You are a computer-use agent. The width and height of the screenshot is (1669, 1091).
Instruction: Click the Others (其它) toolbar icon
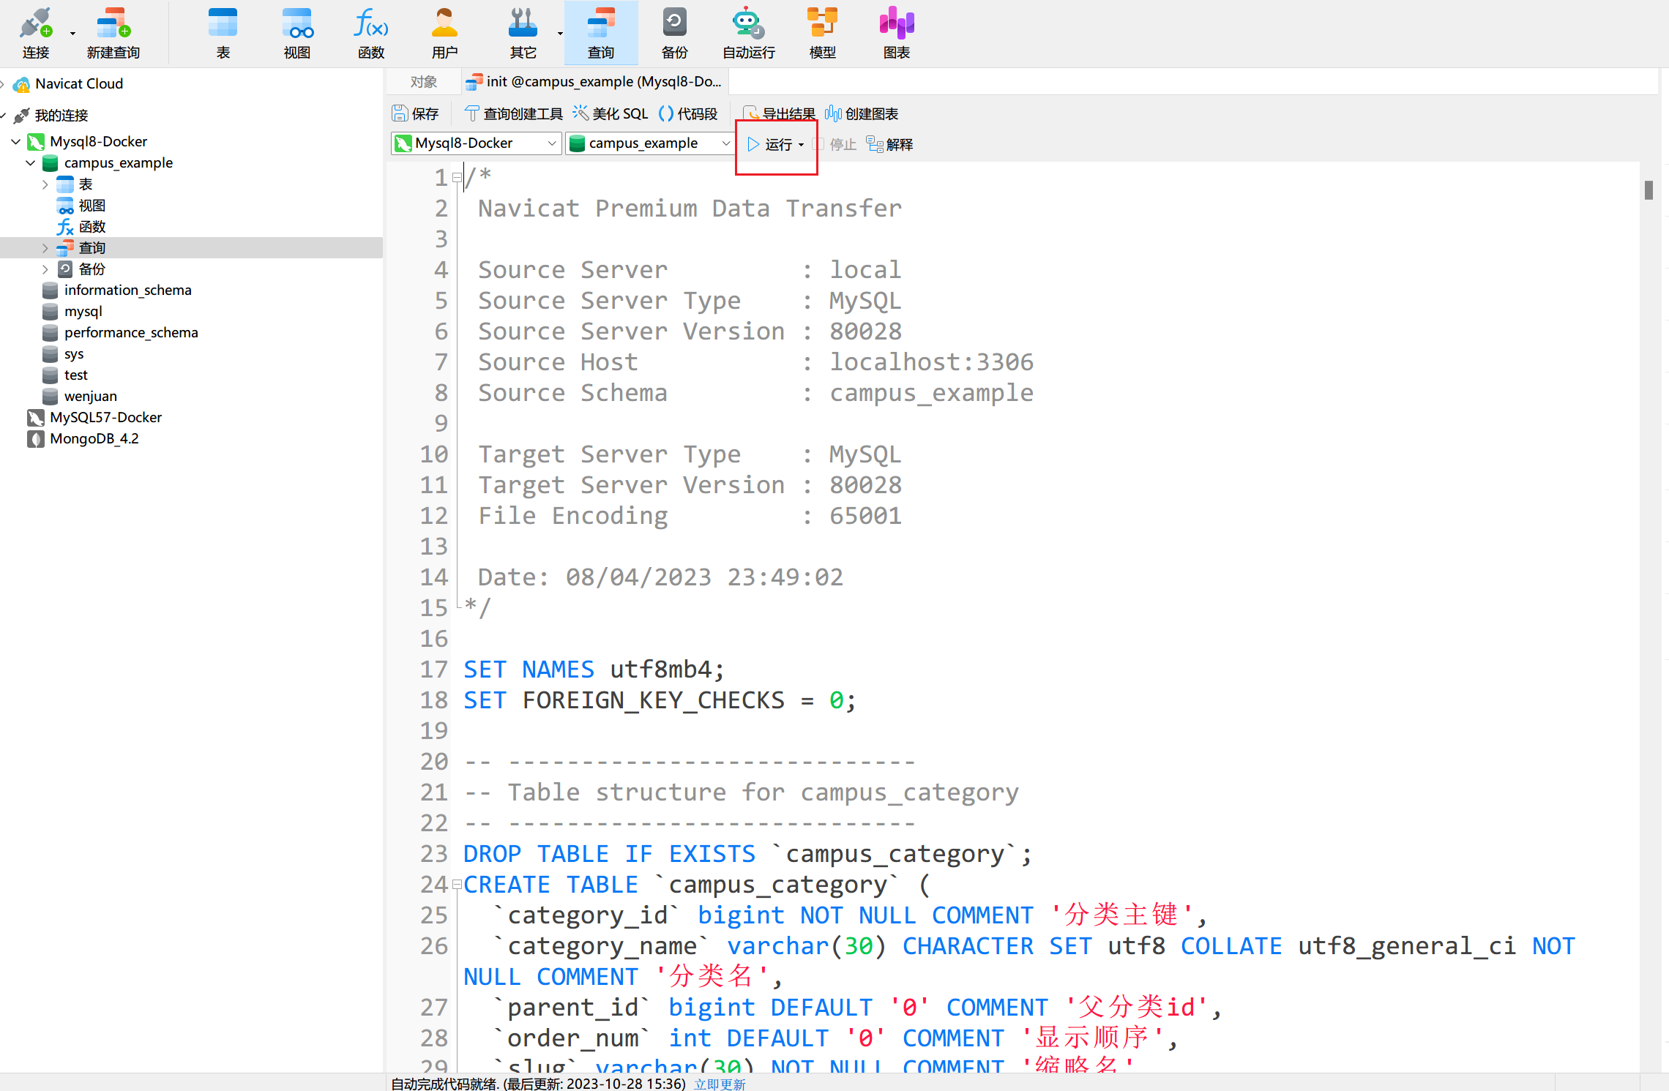click(x=523, y=32)
